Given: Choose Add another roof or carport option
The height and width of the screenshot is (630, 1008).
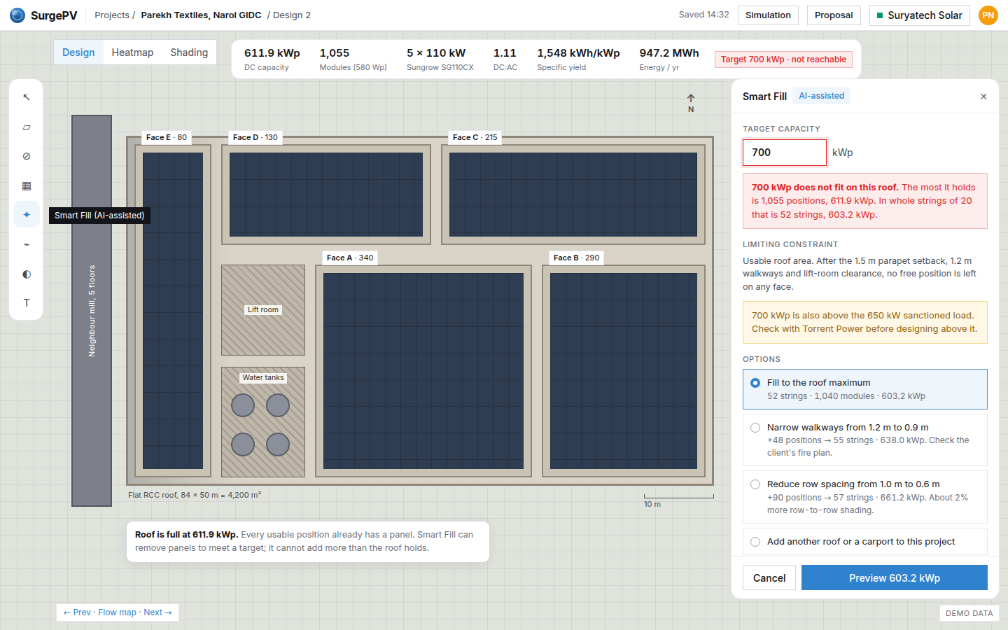Looking at the screenshot, I should [865, 542].
